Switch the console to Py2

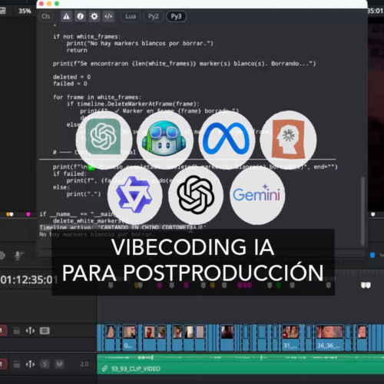tap(154, 16)
